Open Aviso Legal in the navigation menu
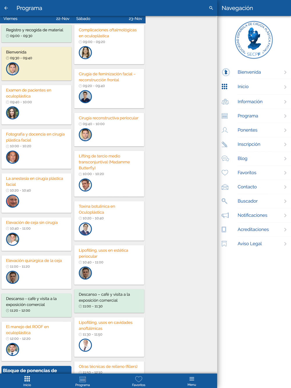This screenshot has width=291, height=388. click(x=254, y=244)
